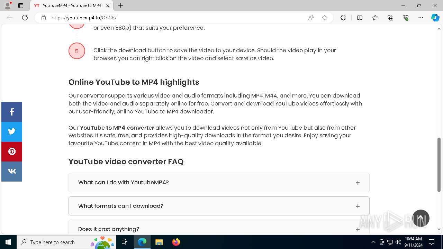
Task: Click step 5 circle number
Action: click(77, 51)
